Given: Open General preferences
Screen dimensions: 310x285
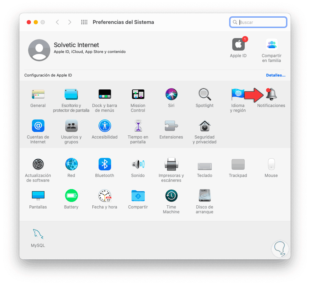Looking at the screenshot, I should tap(38, 94).
